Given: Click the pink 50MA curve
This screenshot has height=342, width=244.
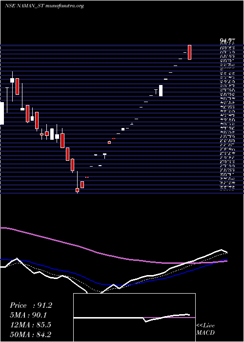Looking at the screenshot, I should (x=113, y=256).
